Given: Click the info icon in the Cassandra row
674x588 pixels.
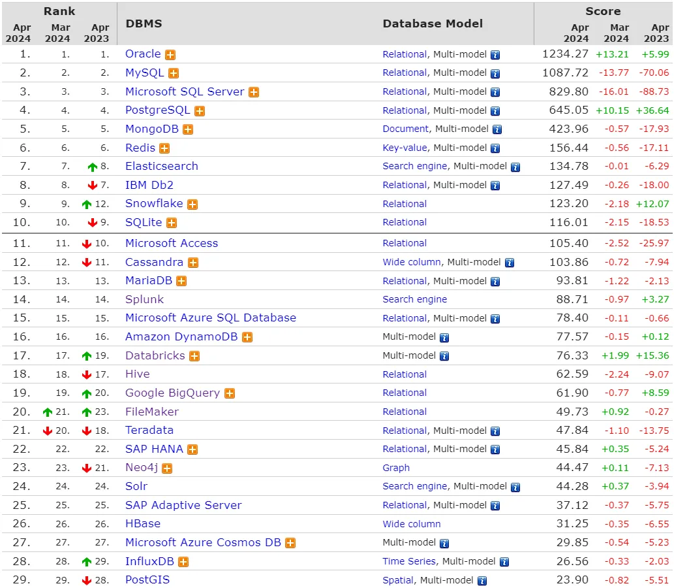Looking at the screenshot, I should [510, 263].
